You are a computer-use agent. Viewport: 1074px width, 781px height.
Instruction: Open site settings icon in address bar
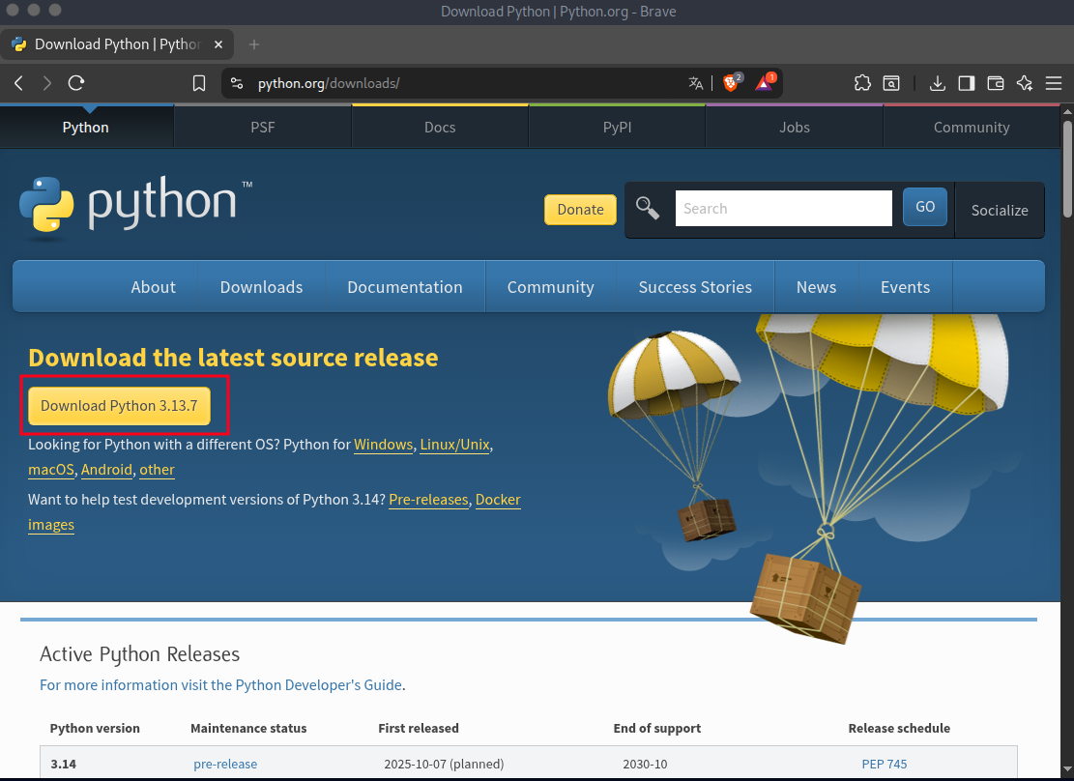tap(237, 83)
